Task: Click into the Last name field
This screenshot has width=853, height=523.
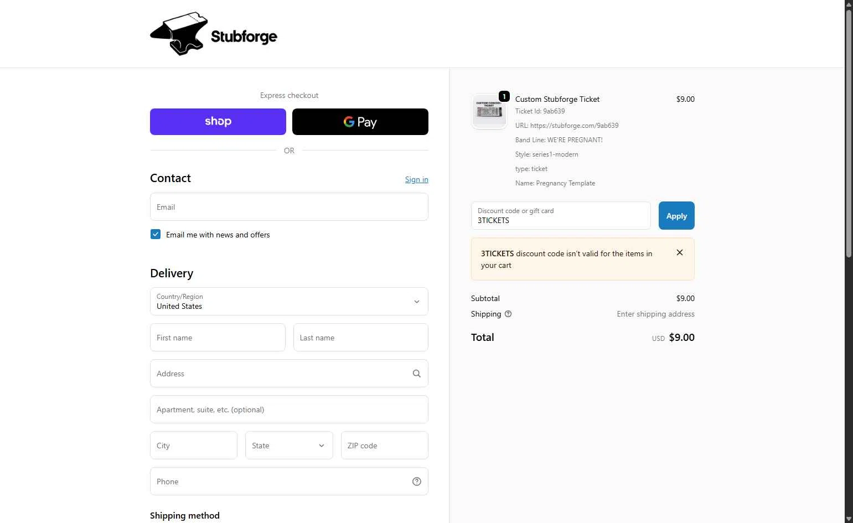Action: [x=361, y=338]
